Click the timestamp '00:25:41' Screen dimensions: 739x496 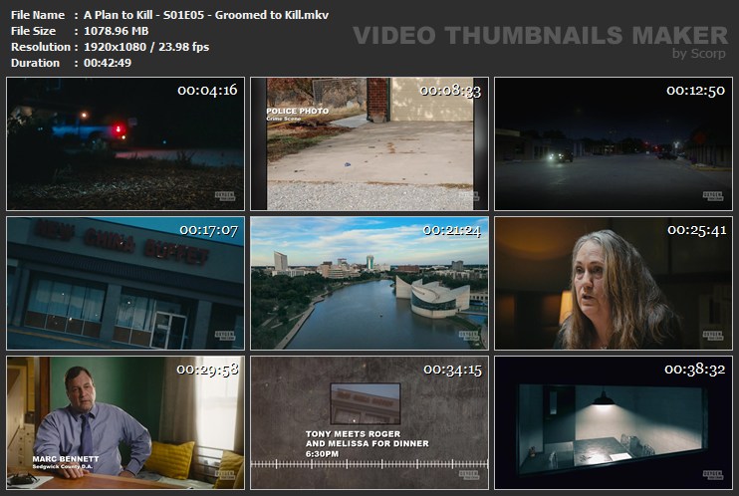pyautogui.click(x=696, y=230)
